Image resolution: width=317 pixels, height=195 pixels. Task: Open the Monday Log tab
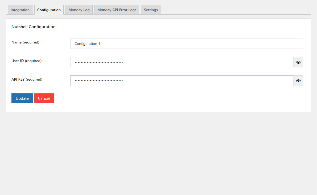pyautogui.click(x=79, y=10)
